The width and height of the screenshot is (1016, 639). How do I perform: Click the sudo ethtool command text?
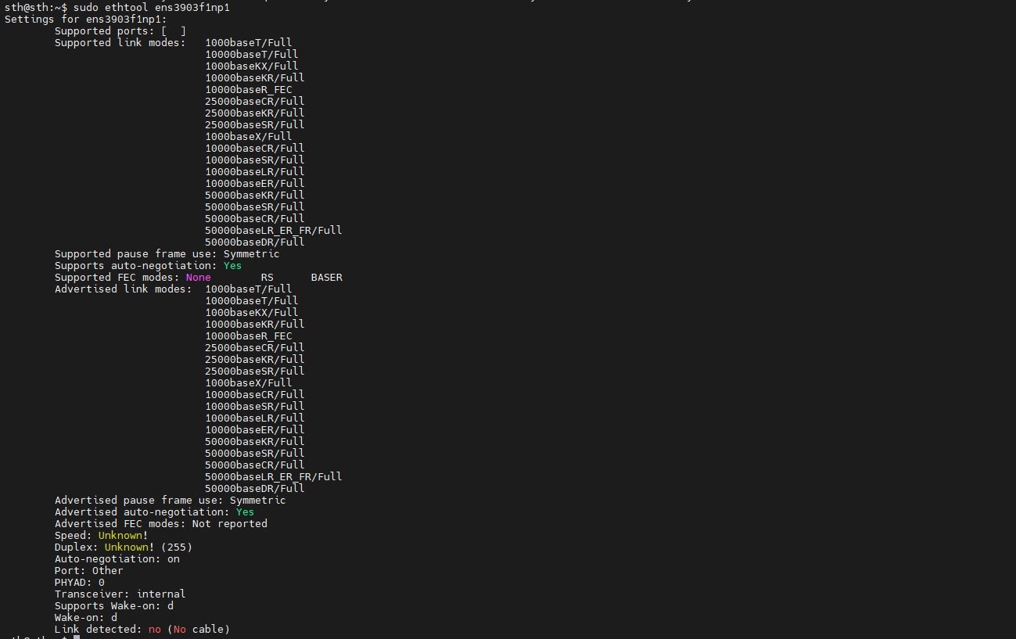click(151, 7)
